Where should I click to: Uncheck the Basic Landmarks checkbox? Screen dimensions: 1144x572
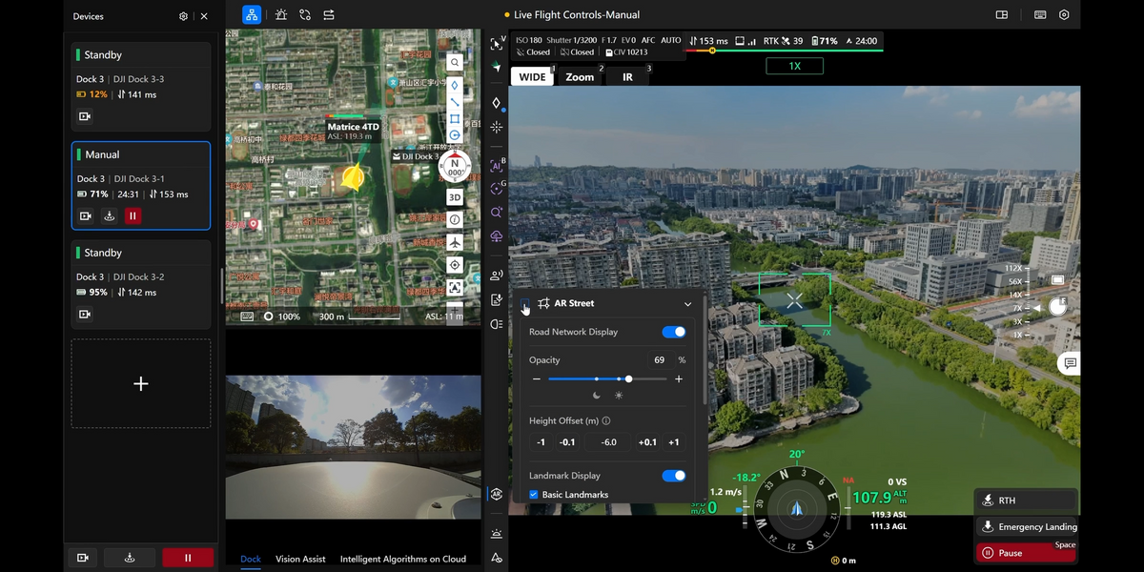[534, 495]
